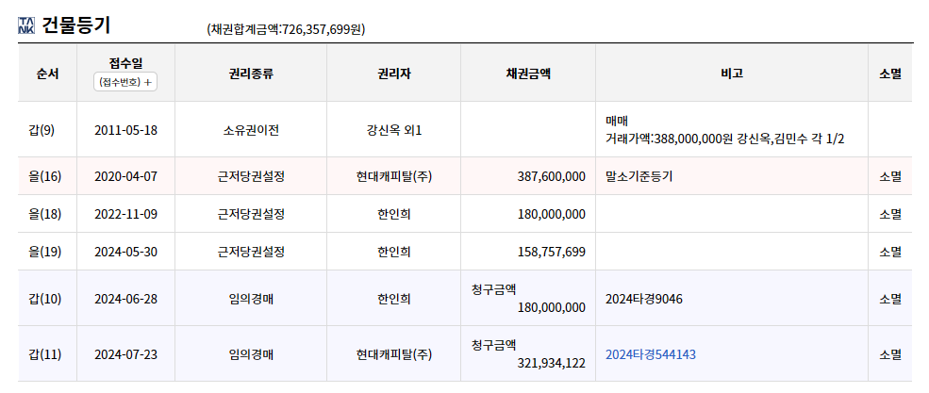
Task: Click the 권리종류 column header
Action: 251,74
